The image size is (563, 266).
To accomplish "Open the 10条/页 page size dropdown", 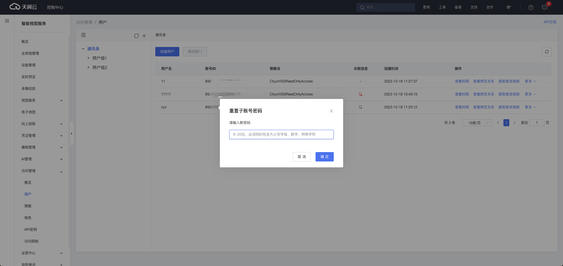I will click(x=477, y=123).
